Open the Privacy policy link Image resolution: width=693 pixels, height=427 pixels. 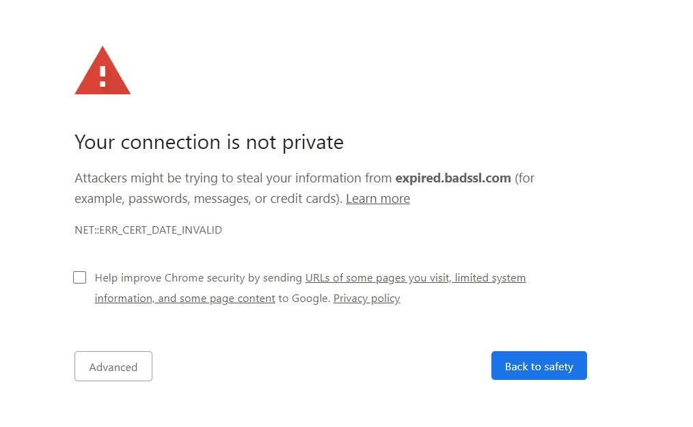pos(366,299)
